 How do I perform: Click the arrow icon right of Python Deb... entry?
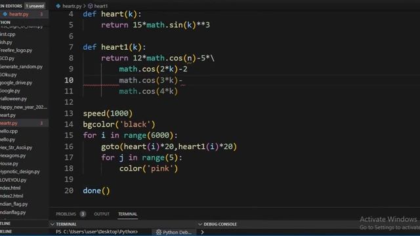click(203, 232)
